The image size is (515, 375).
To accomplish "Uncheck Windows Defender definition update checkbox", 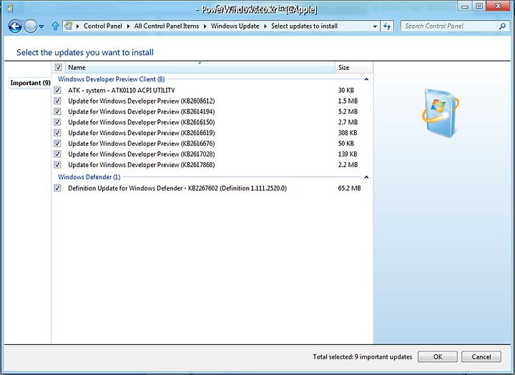I will (57, 188).
